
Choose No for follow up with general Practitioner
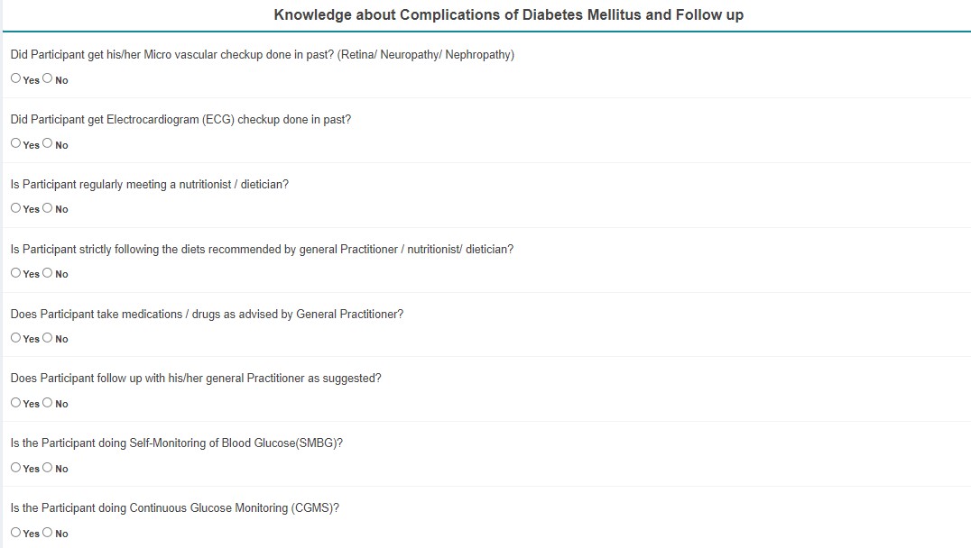coord(47,403)
